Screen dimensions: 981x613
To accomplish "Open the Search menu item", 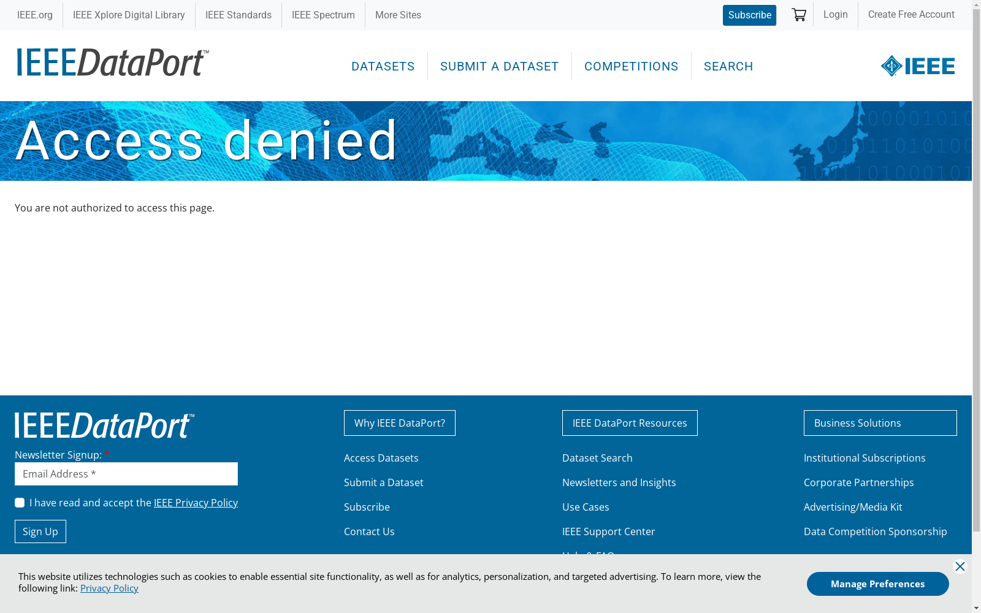I will [x=728, y=66].
